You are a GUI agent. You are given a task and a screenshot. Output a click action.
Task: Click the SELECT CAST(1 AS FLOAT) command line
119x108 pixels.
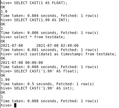click(34, 3)
